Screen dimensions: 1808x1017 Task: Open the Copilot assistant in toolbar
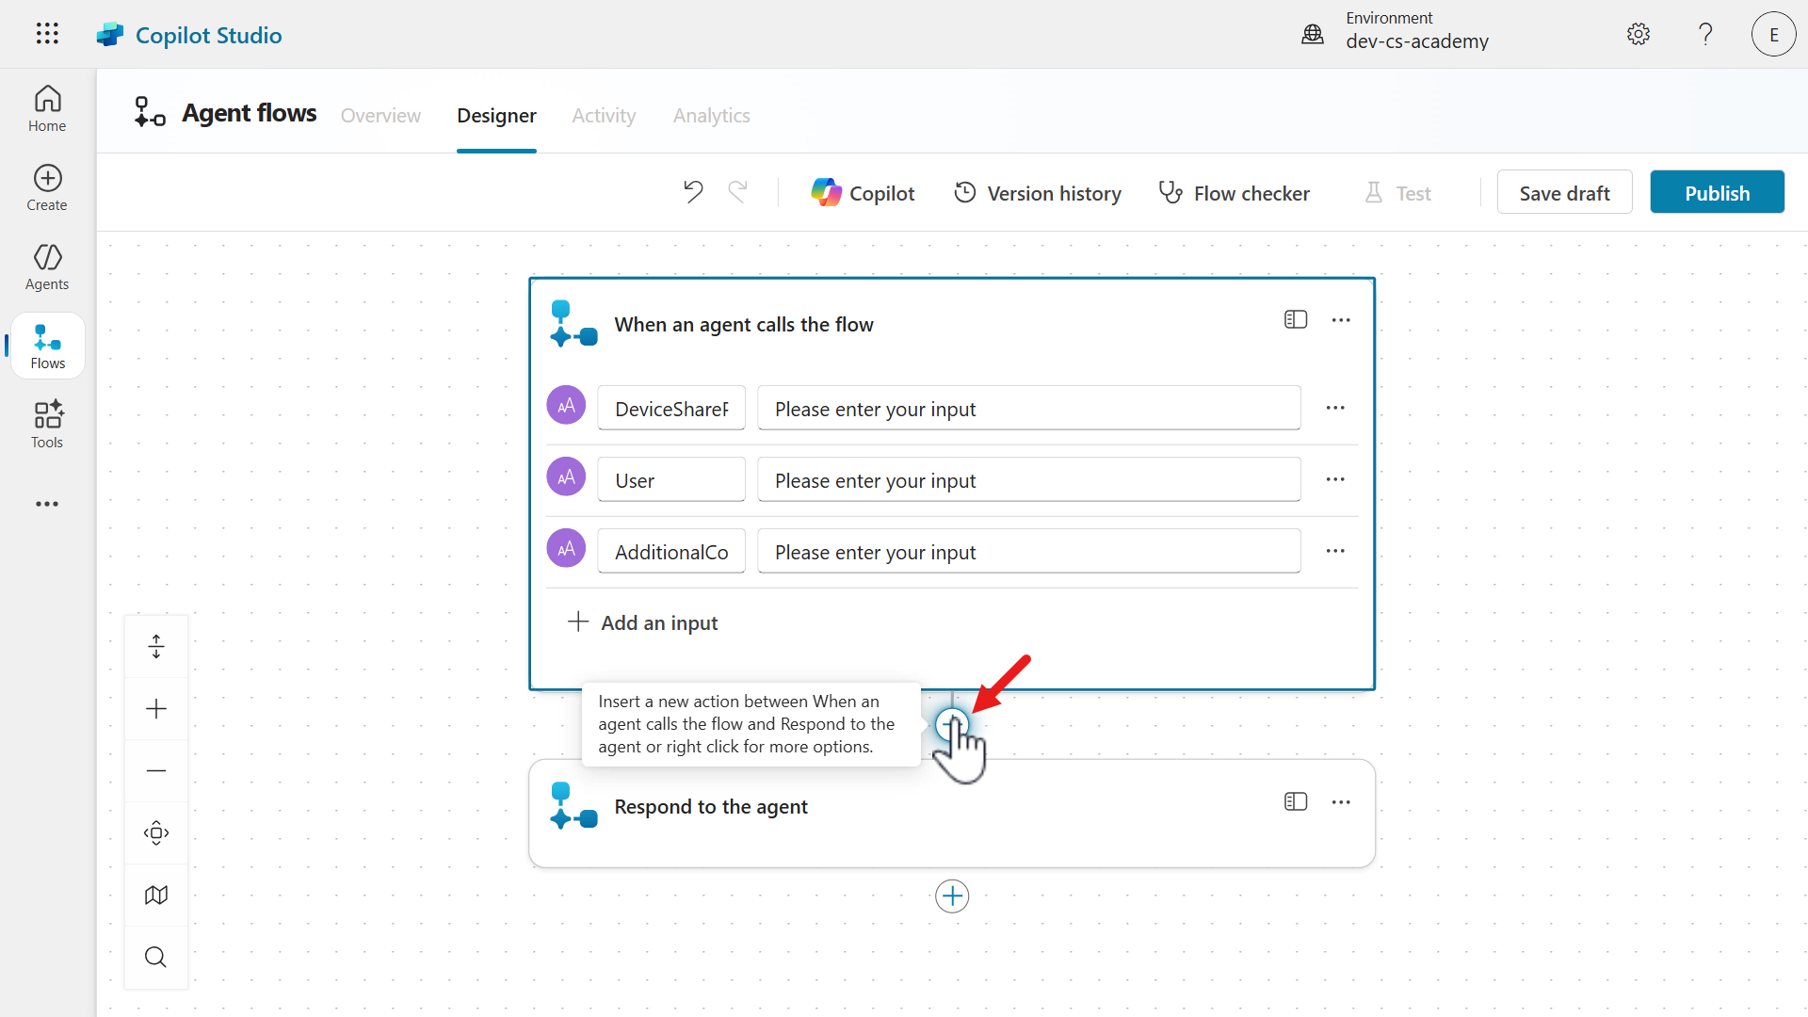863,193
